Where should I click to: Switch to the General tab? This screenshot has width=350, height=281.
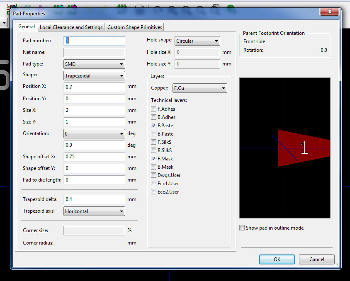(x=27, y=27)
